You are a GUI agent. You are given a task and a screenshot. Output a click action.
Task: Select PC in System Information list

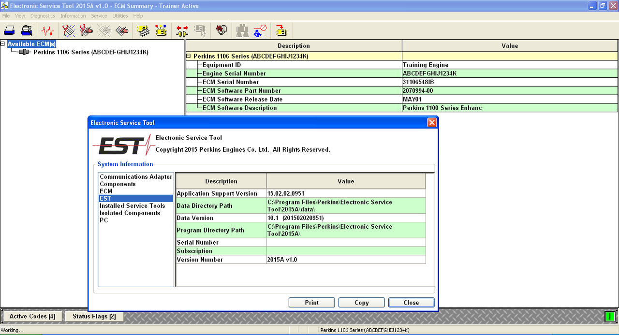(103, 220)
